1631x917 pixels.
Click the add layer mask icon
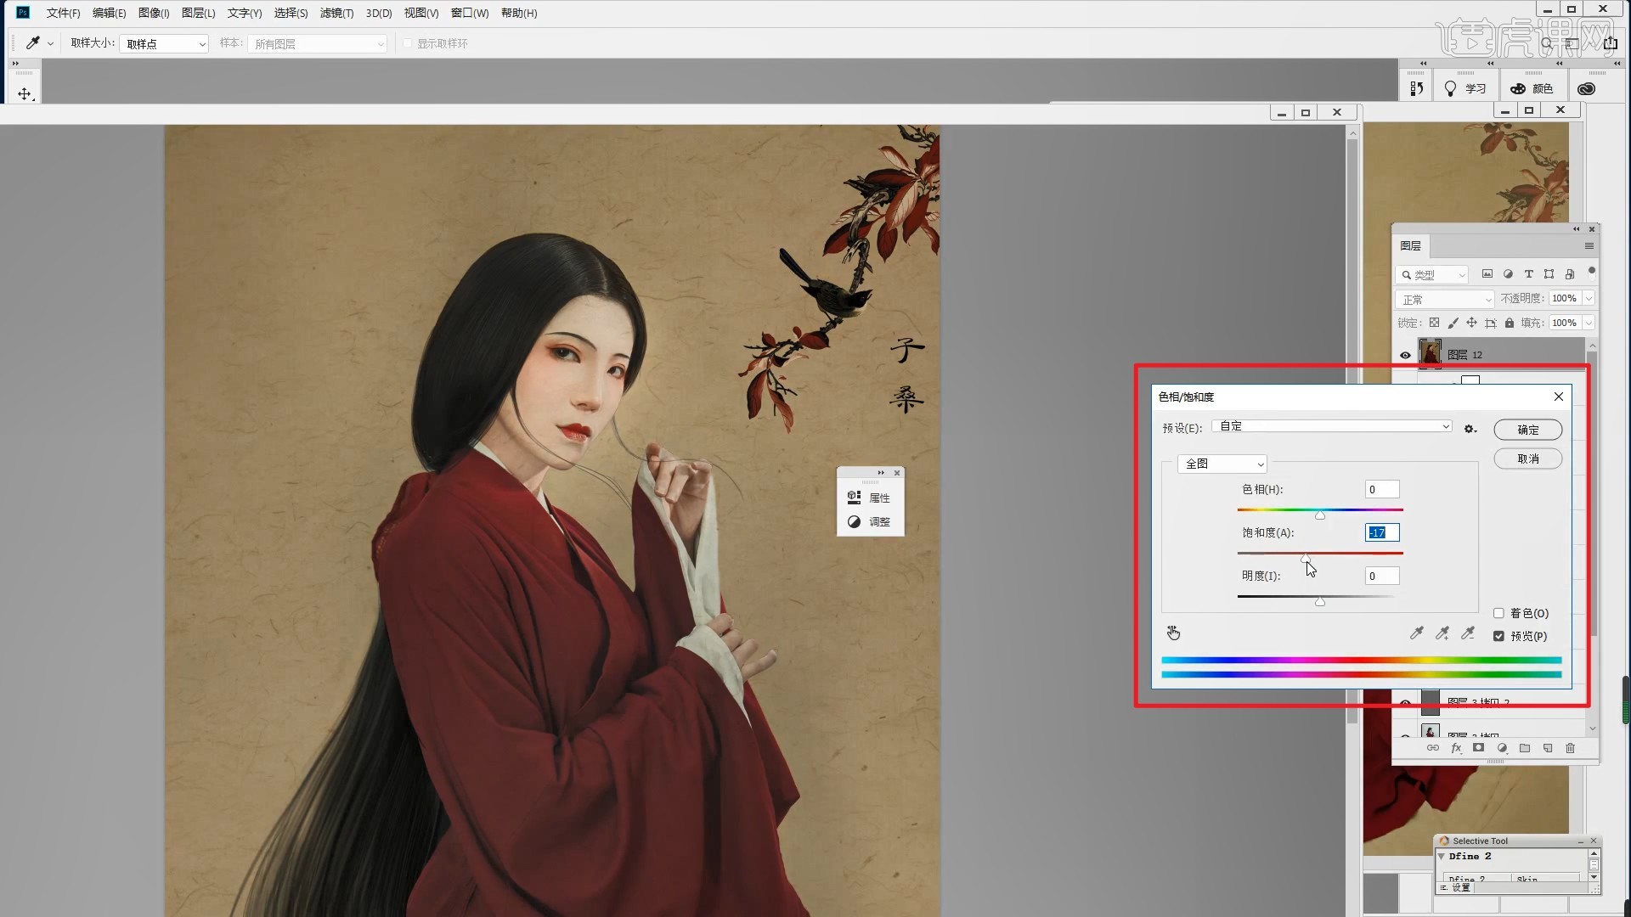coord(1479,748)
